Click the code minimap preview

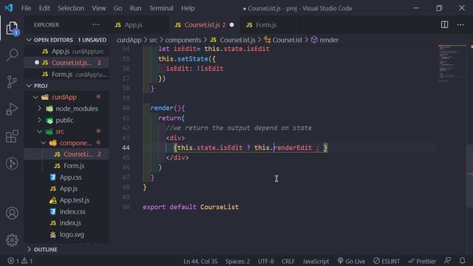click(x=452, y=64)
